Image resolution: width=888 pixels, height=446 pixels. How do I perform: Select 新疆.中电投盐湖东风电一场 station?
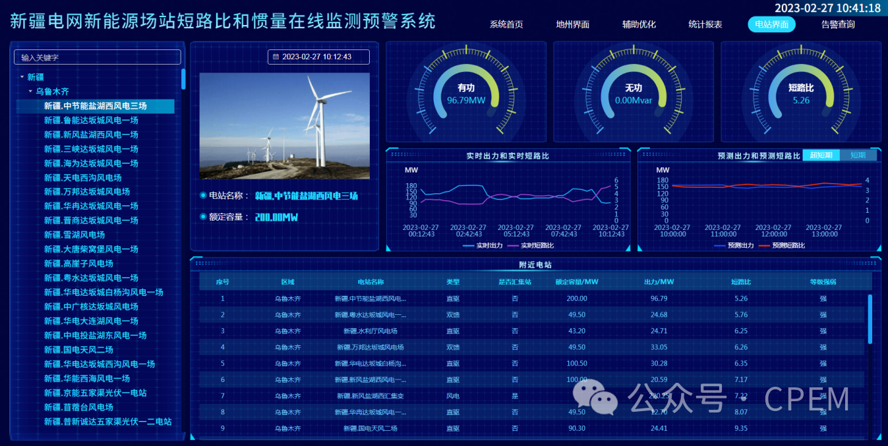96,335
